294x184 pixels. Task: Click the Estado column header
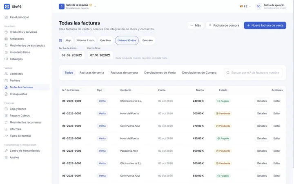click(x=223, y=90)
